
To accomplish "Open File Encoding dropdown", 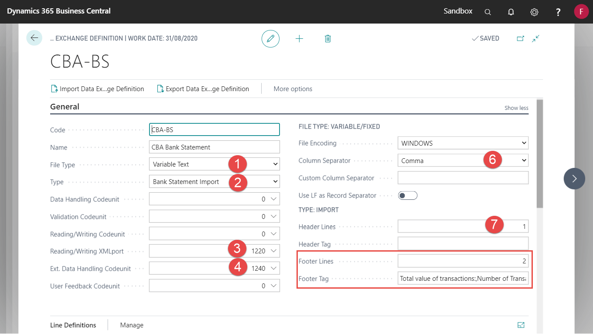I will coord(463,143).
